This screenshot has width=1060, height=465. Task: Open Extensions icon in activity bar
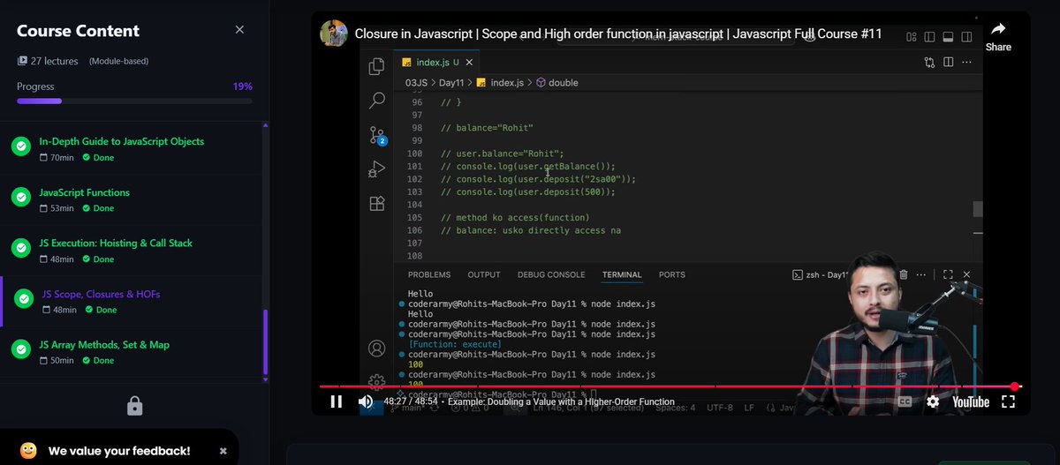tap(377, 203)
